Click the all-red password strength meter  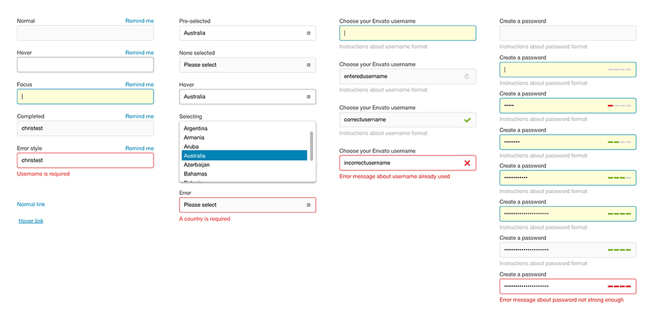619,286
